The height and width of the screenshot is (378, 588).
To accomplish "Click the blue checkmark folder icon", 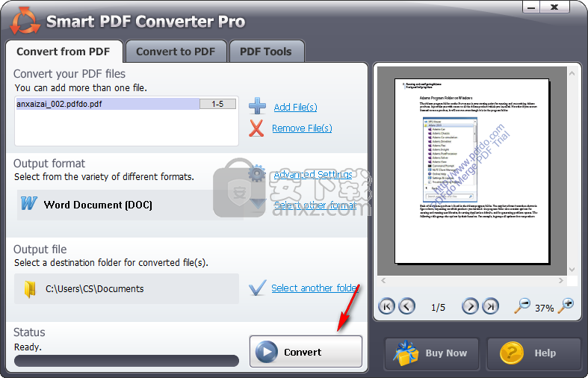I will [x=257, y=288].
